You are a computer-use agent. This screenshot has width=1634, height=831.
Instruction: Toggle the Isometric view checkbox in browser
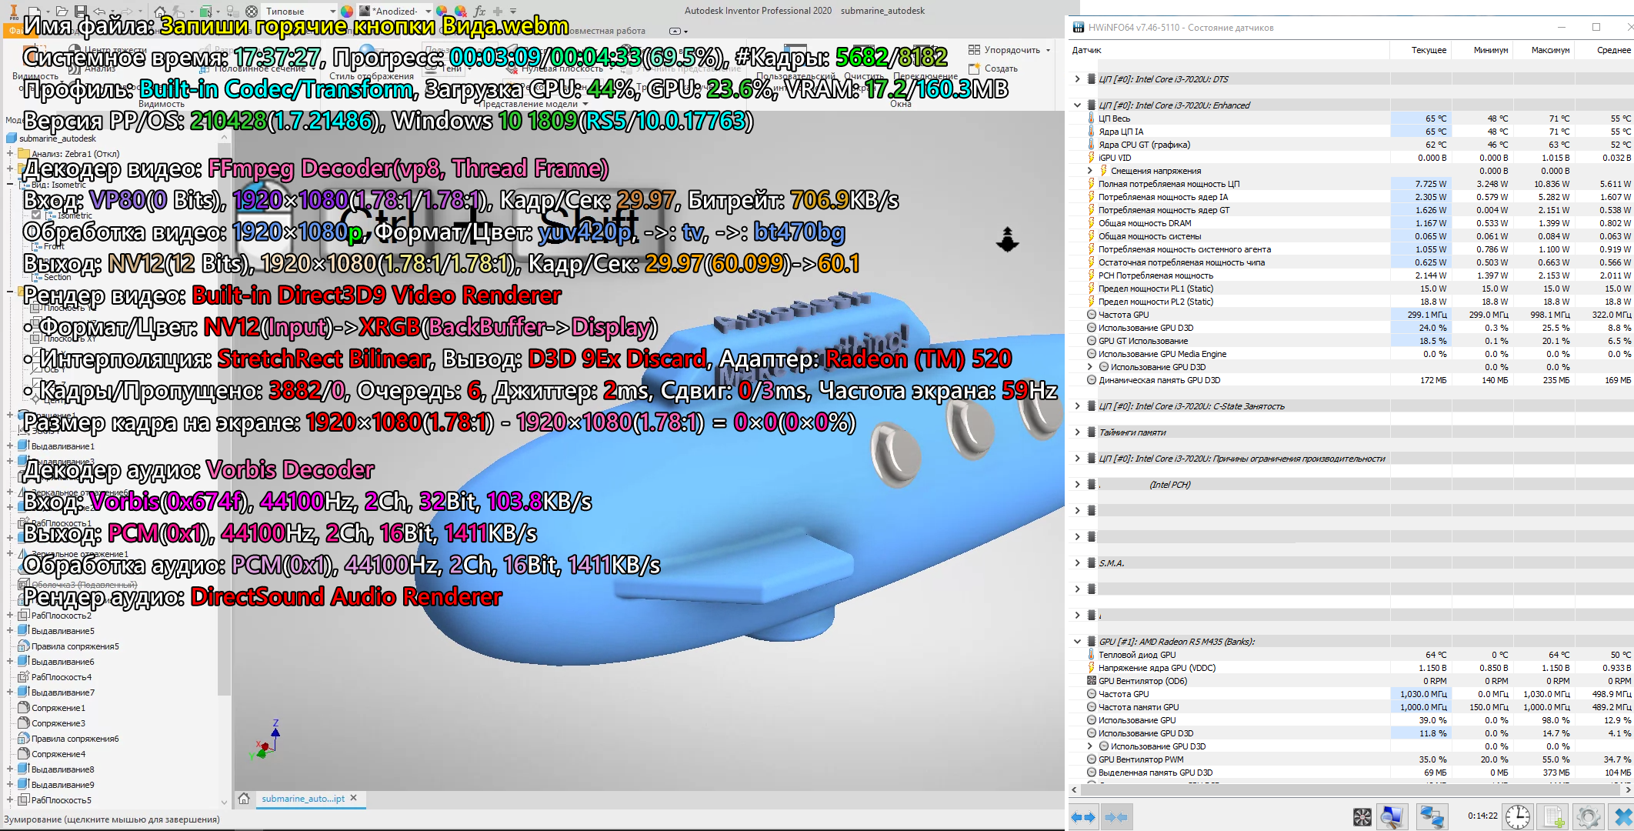click(35, 215)
